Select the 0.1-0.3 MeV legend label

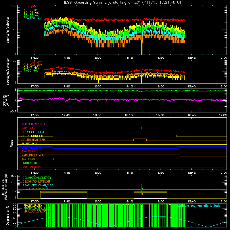[x=33, y=62]
